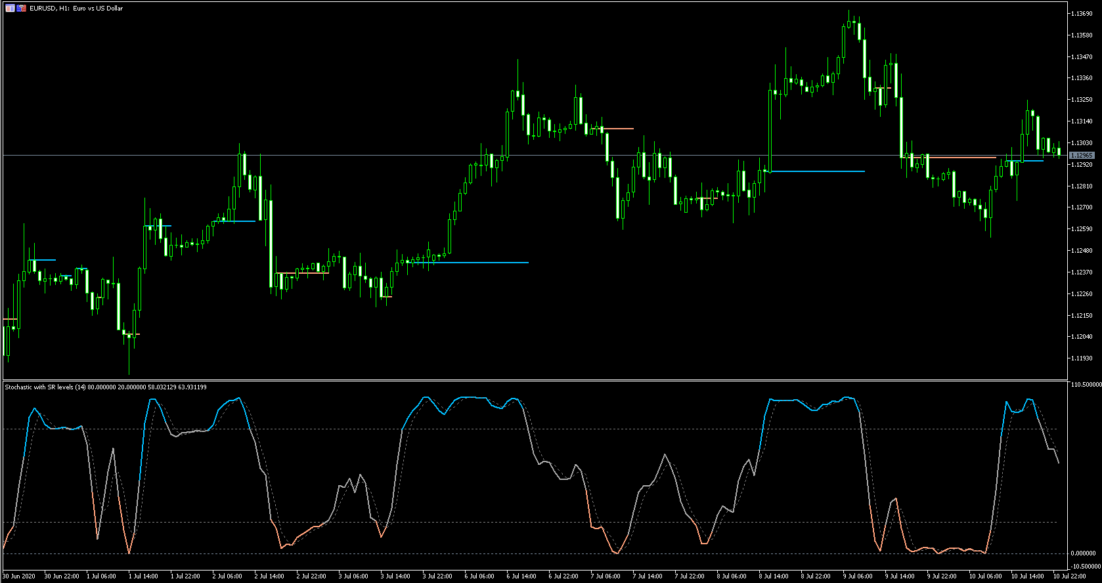Click the -10.500000 indicator scale value
Image resolution: width=1102 pixels, height=583 pixels.
click(1086, 566)
